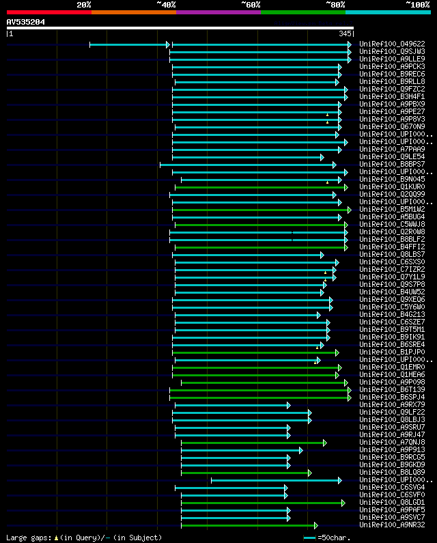Click the green alignment bar for UniRef100_Q1KUR0
Screen dimensions: 437x543
(262, 187)
